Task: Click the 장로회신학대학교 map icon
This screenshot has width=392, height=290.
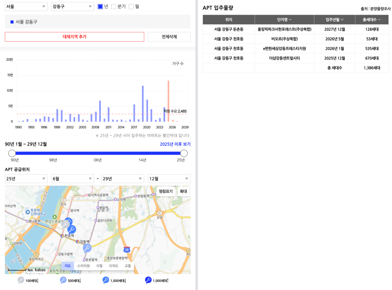Action: point(28,212)
